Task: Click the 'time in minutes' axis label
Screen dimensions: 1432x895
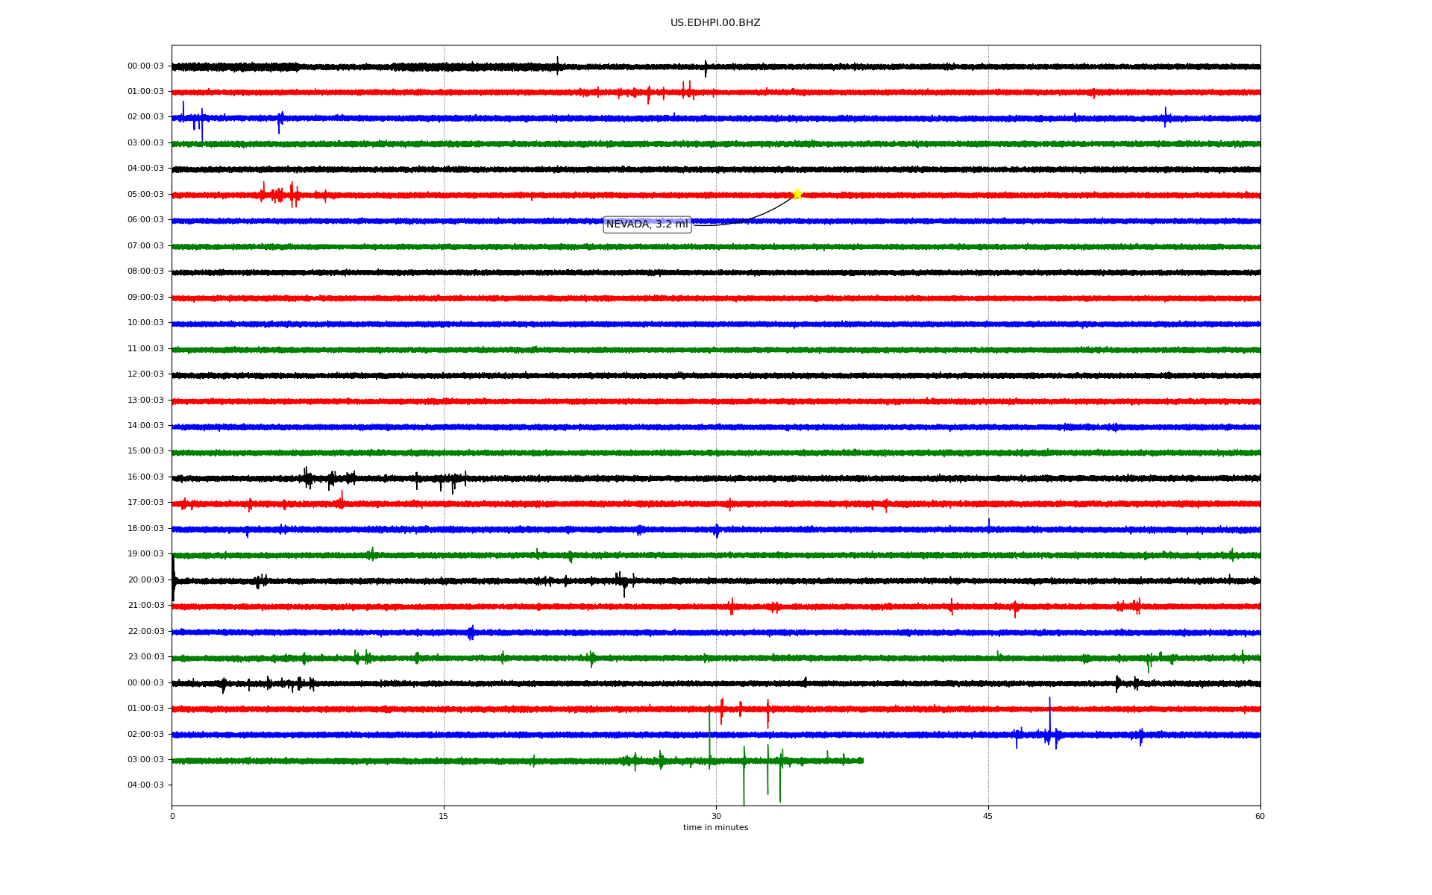Action: [715, 828]
